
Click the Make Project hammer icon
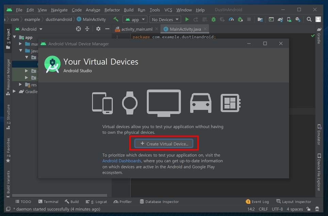(x=116, y=19)
